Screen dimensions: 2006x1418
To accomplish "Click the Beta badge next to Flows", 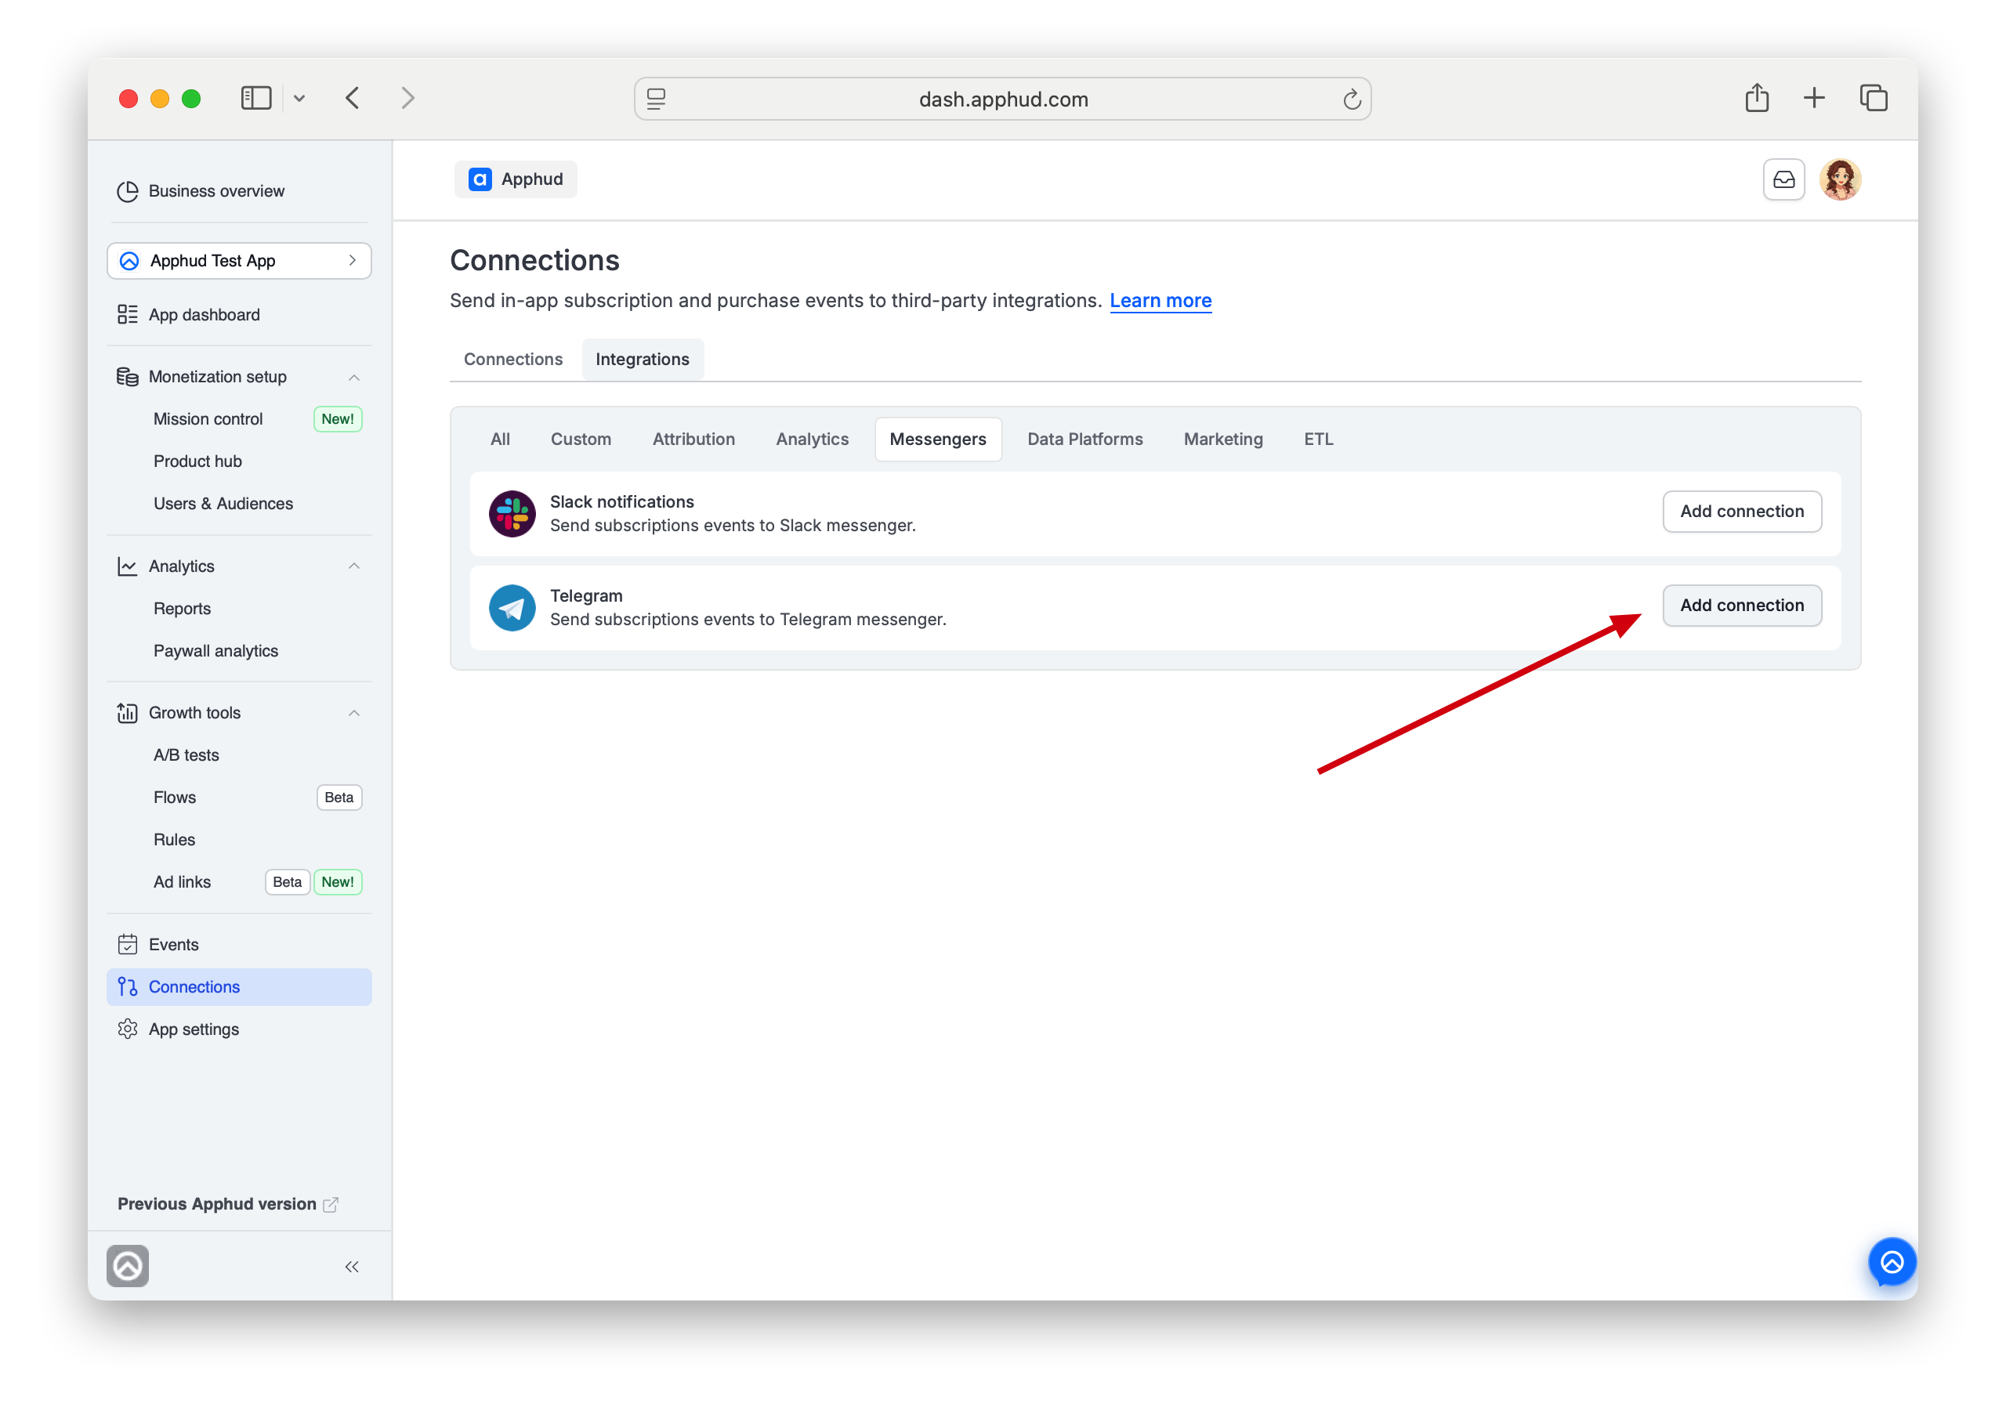I will point(339,798).
